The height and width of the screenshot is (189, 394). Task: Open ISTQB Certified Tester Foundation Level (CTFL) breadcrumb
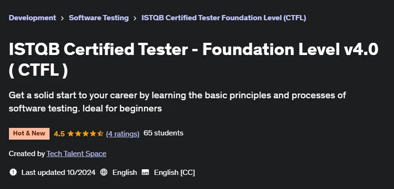click(224, 18)
